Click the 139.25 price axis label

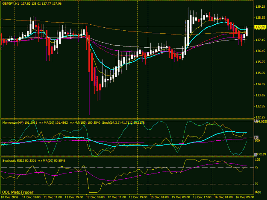pyautogui.click(x=261, y=7)
